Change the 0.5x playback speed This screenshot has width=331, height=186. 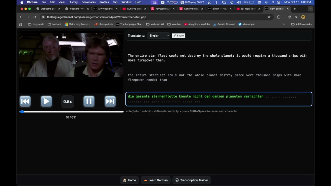tap(67, 102)
